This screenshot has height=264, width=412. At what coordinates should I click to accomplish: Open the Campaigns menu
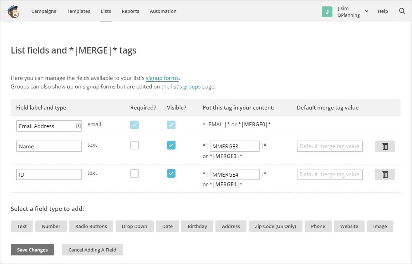(x=44, y=11)
